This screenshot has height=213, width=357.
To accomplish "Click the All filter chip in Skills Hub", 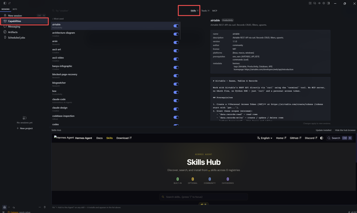I will pyautogui.click(x=203, y=204).
